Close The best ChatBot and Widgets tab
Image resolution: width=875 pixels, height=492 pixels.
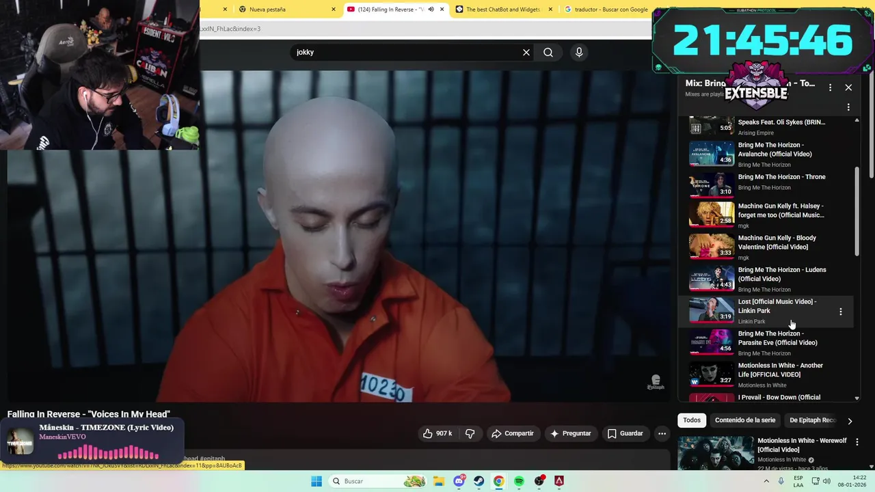550,10
